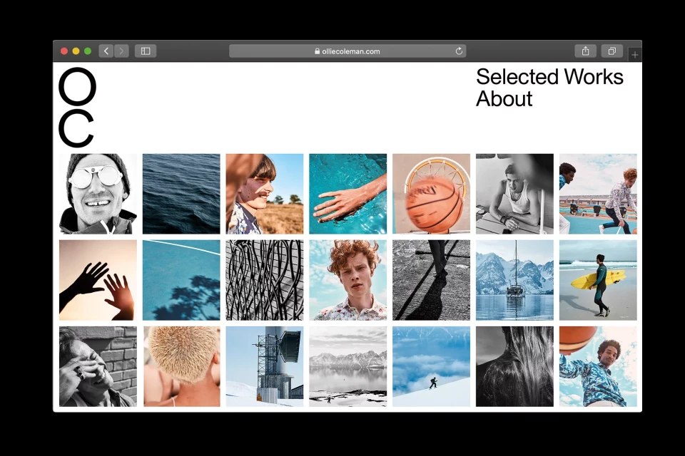
Task: Open a new tab with plus button
Action: tap(634, 55)
